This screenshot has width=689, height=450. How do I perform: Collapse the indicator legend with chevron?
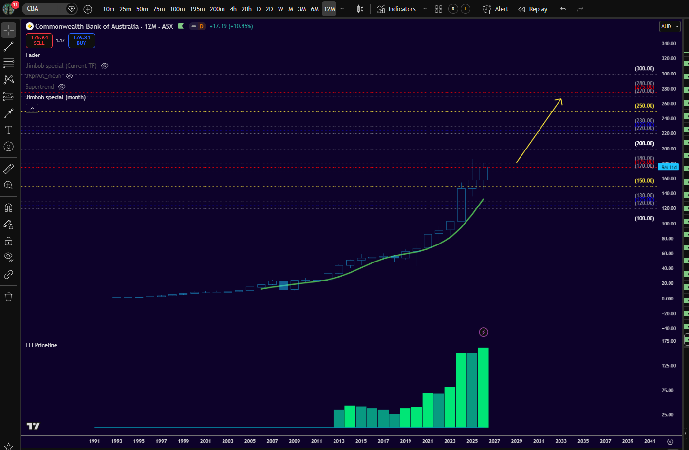click(x=32, y=108)
